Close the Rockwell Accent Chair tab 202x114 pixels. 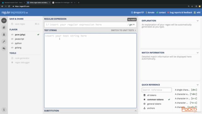click(x=24, y=3)
